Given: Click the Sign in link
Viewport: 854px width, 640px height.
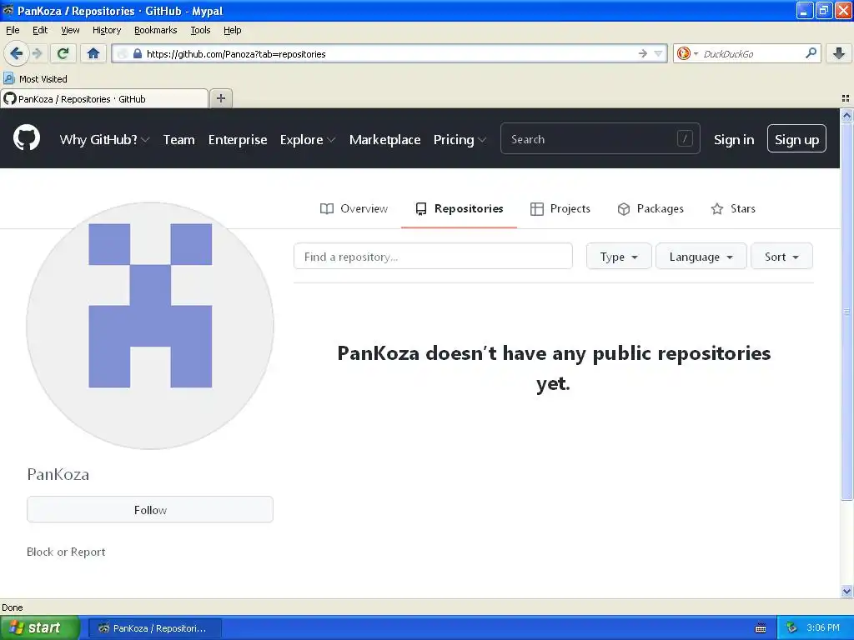Looking at the screenshot, I should point(734,140).
